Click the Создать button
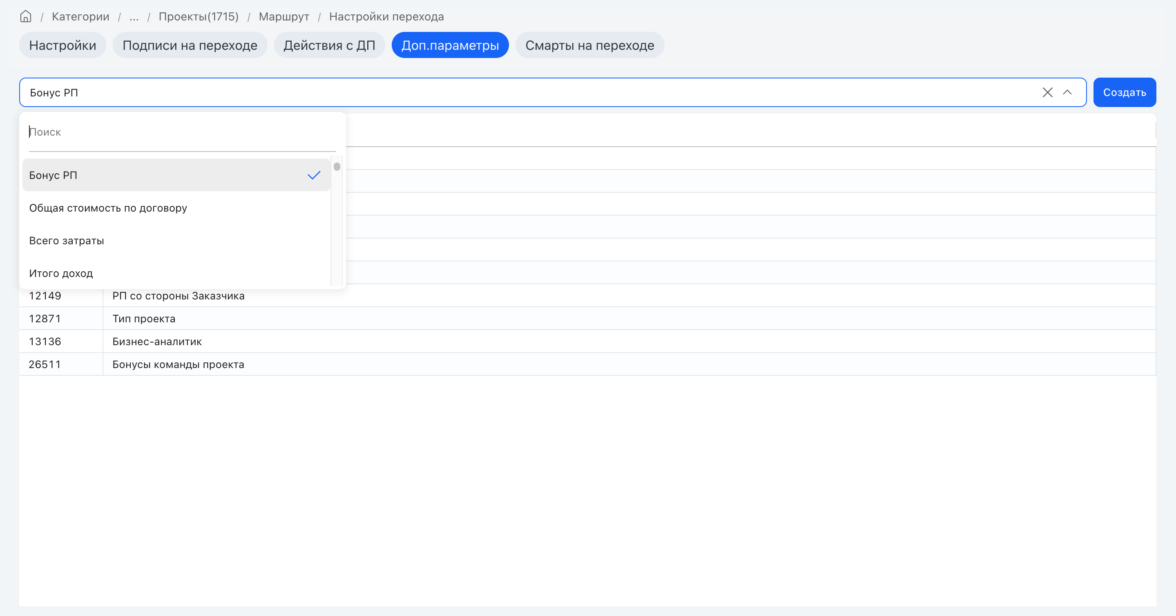This screenshot has width=1176, height=616. pos(1125,92)
